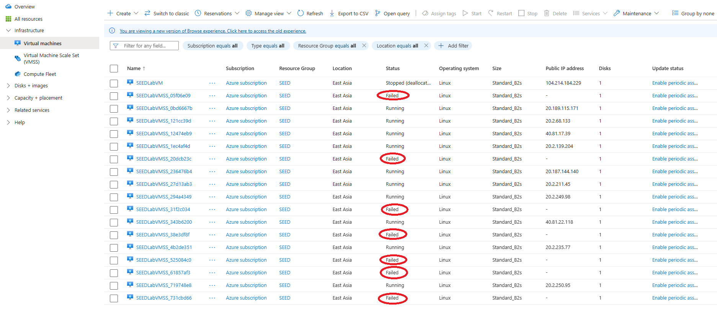
Task: Click Add filter button
Action: [453, 46]
